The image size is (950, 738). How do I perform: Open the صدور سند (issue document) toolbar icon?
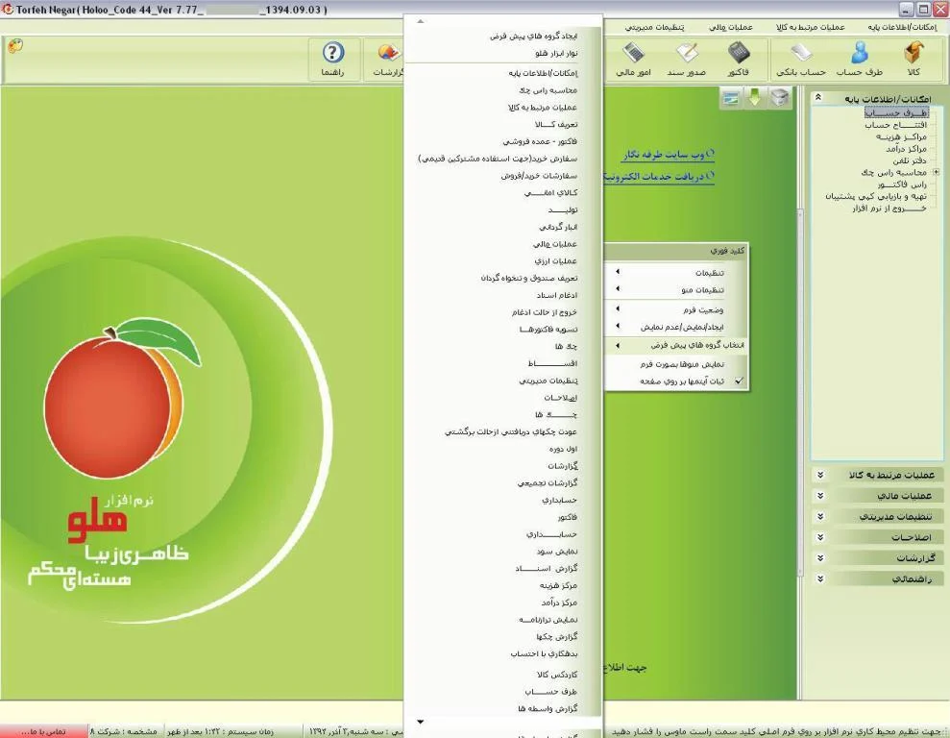click(x=687, y=60)
